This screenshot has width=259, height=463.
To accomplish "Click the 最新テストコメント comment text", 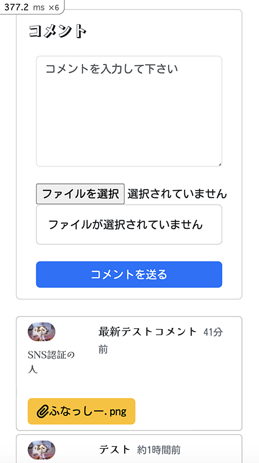I will click(x=148, y=332).
